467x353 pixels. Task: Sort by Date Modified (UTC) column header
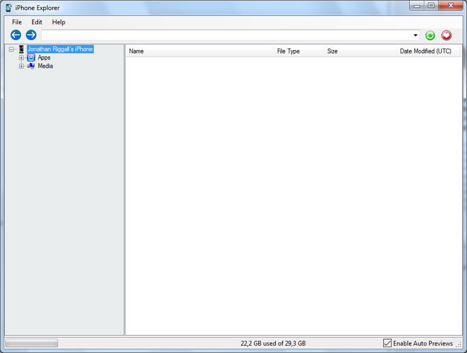click(x=428, y=51)
